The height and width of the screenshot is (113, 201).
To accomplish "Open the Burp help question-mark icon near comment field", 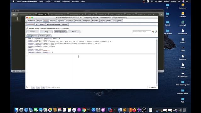I will tap(156, 32).
